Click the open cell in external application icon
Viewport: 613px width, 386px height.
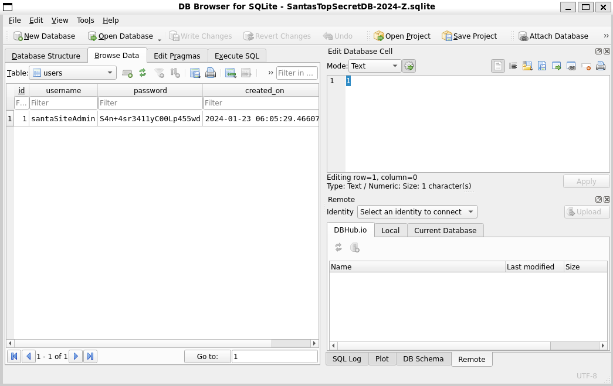click(556, 66)
